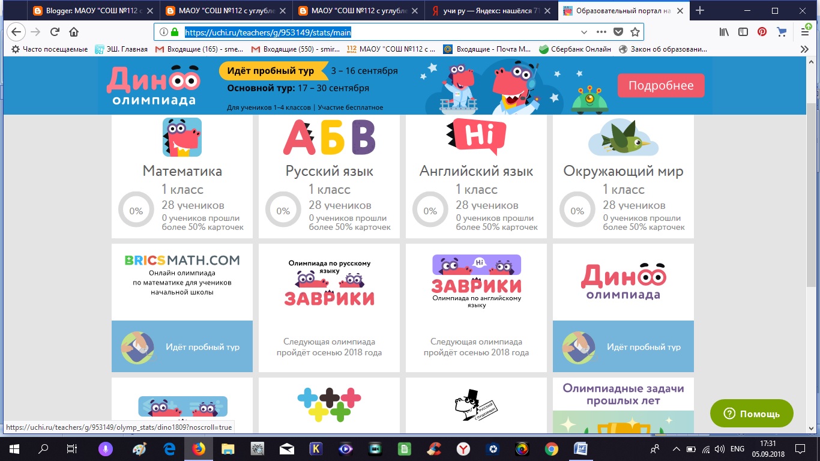
Task: Open Task View on the taskbar
Action: point(71,448)
